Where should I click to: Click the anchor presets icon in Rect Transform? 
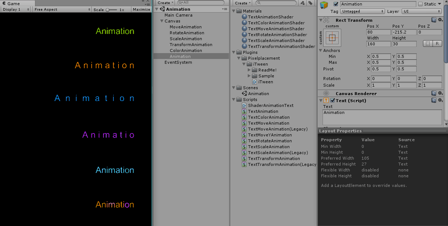point(332,38)
